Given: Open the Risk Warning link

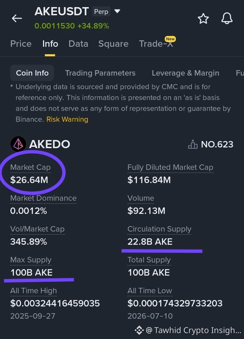Looking at the screenshot, I should [x=67, y=119].
